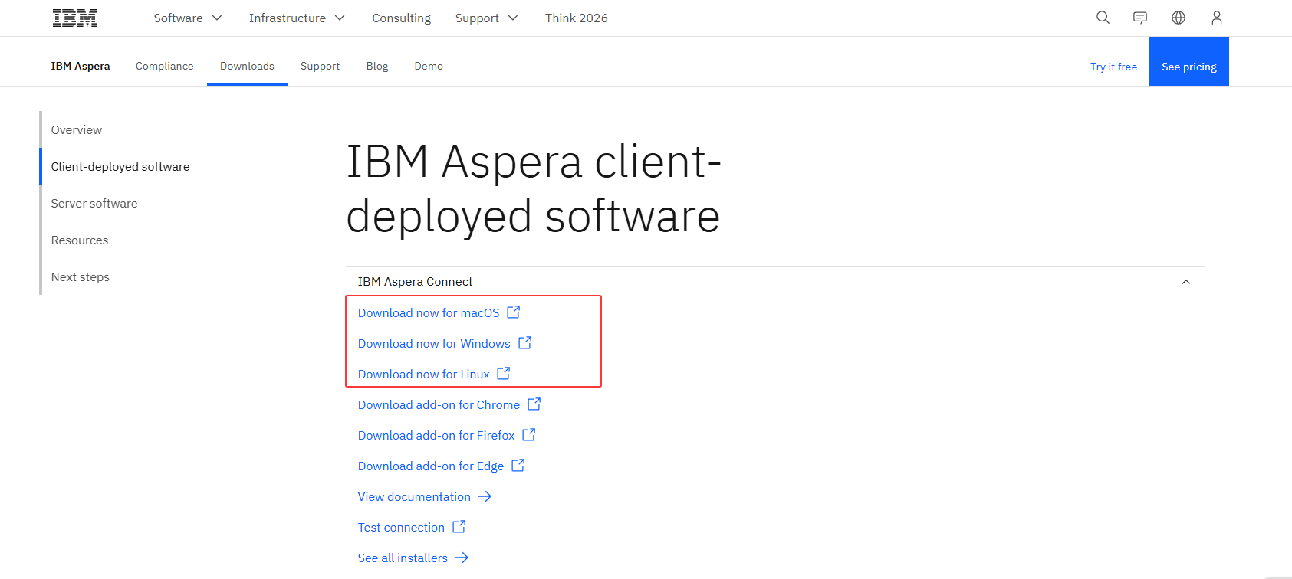Click Download add-on for Firefox link

pos(436,435)
